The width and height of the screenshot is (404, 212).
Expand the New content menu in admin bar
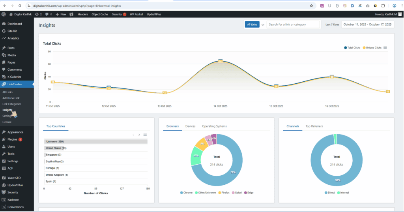click(61, 14)
